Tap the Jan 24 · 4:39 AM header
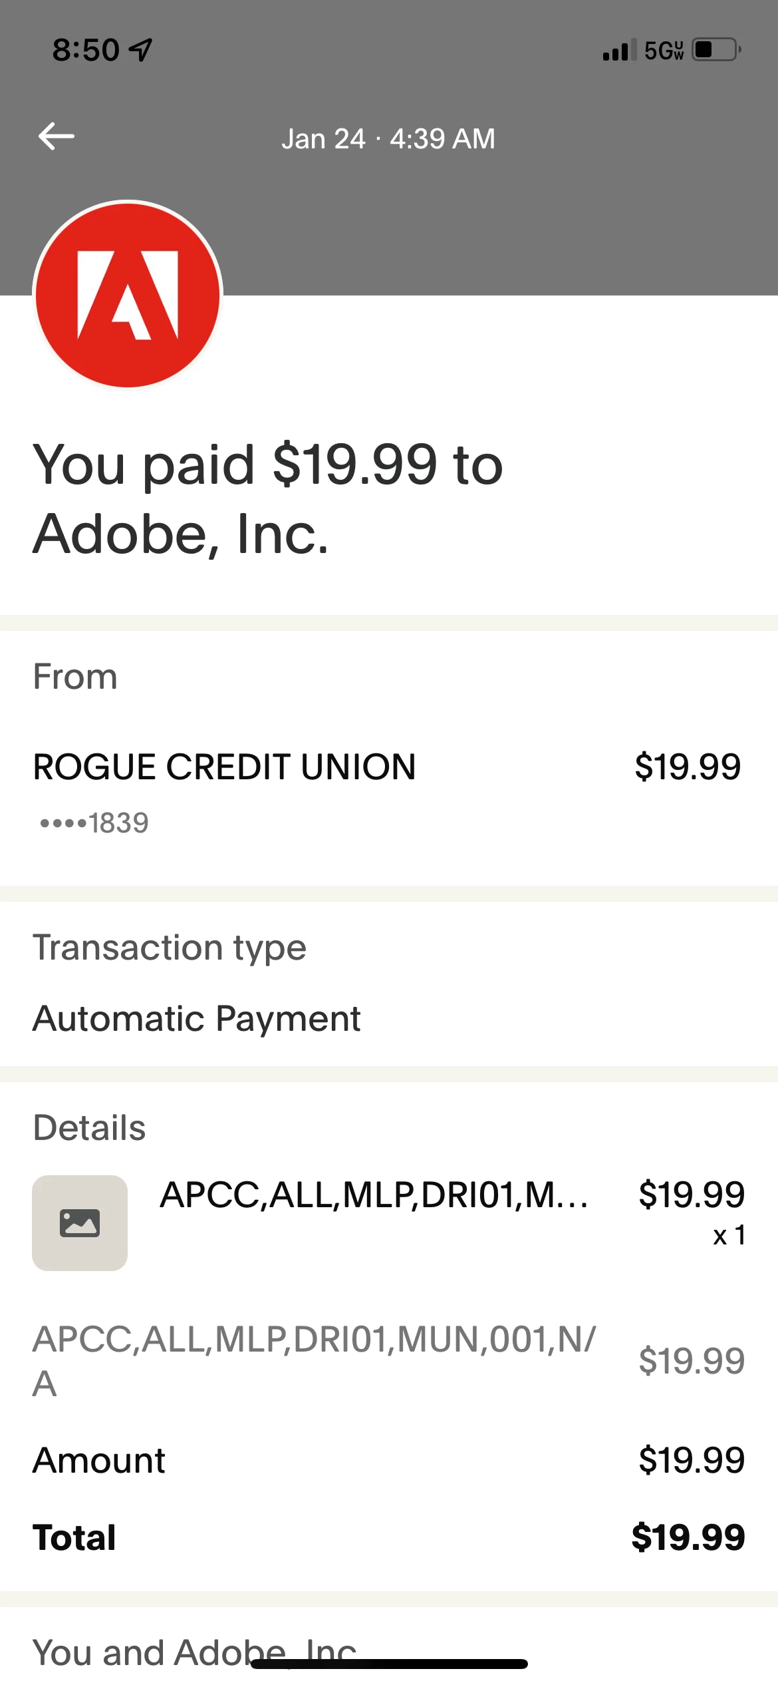This screenshot has width=778, height=1685. click(388, 138)
